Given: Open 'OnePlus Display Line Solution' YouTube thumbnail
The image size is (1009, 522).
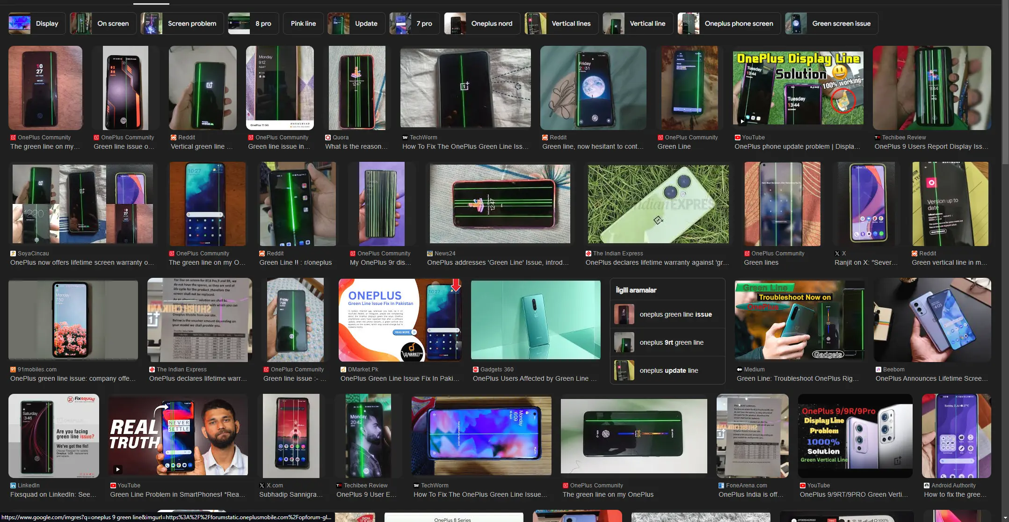Looking at the screenshot, I should (x=798, y=88).
